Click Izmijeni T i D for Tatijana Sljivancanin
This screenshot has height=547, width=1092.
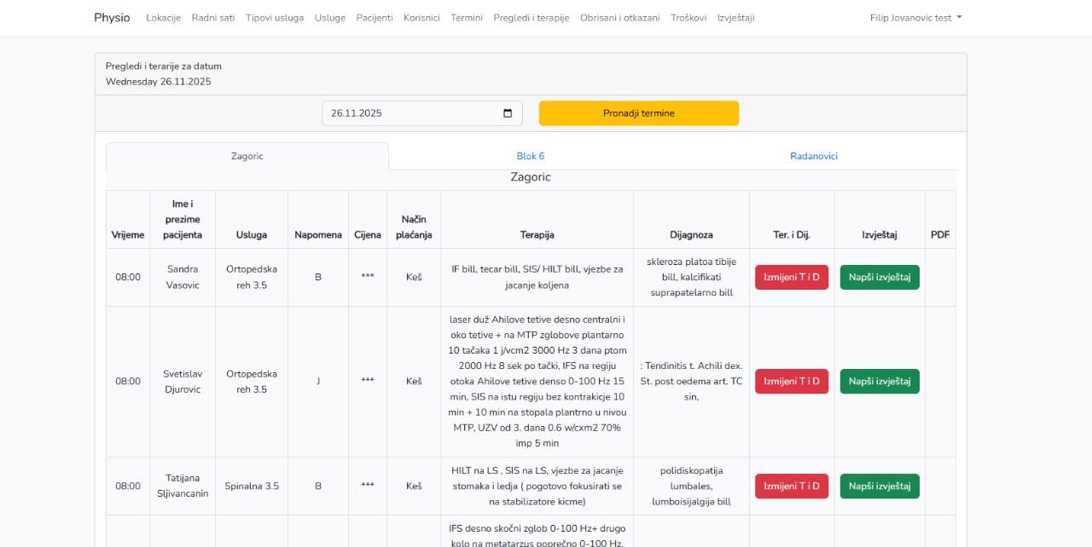791,487
